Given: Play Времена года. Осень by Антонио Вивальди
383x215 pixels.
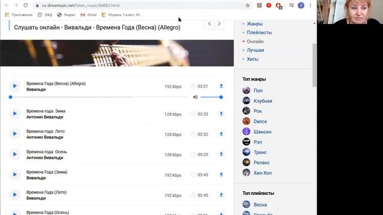Looking at the screenshot, I should coord(14,154).
